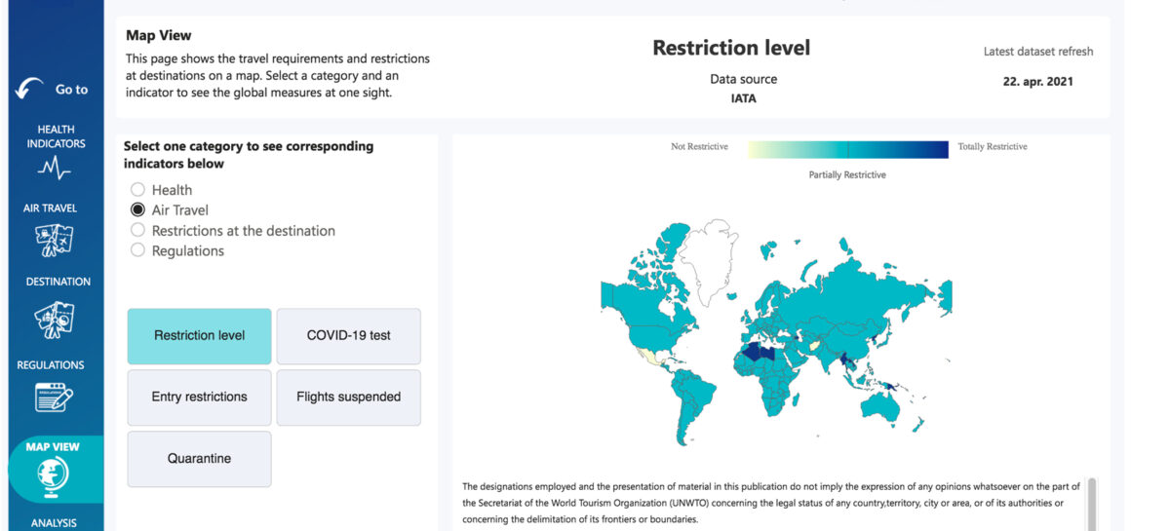Click the 'Restriction level' page heading
Viewport: 1170px width, 531px height.
(731, 48)
